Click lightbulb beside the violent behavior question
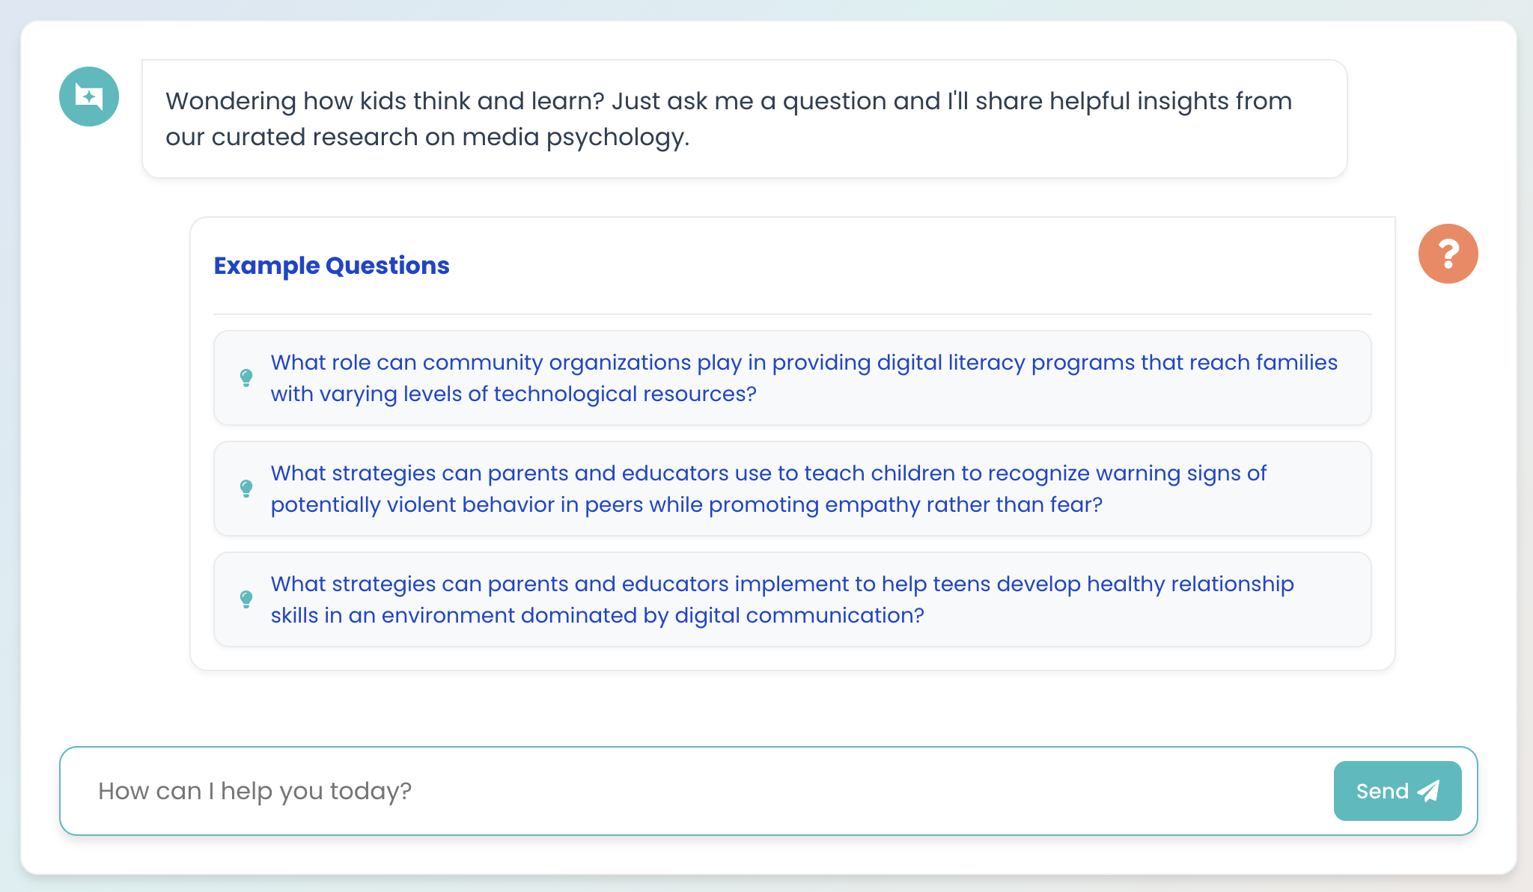The height and width of the screenshot is (892, 1533). (x=246, y=489)
